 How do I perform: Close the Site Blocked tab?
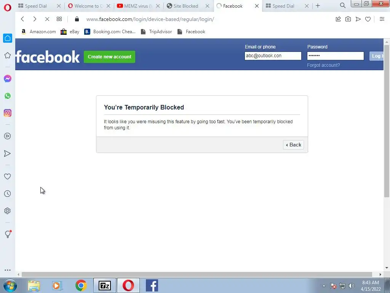click(208, 6)
